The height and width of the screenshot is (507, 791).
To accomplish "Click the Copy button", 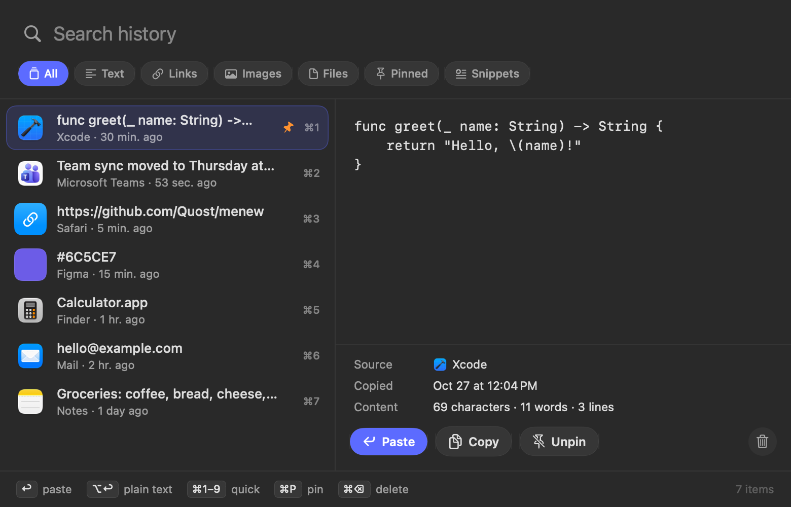I will [x=474, y=442].
